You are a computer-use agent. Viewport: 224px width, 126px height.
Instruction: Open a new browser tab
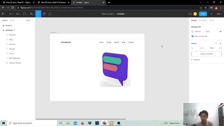pos(109,2)
